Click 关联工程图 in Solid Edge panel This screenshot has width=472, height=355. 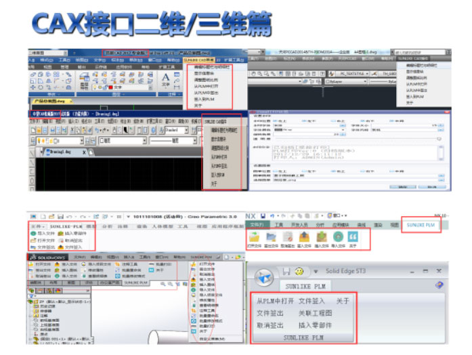tap(315, 313)
